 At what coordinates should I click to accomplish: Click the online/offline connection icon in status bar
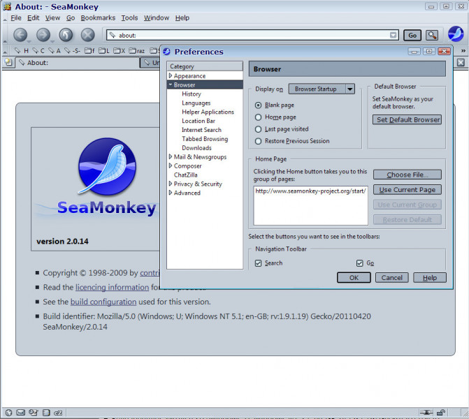coord(426,413)
